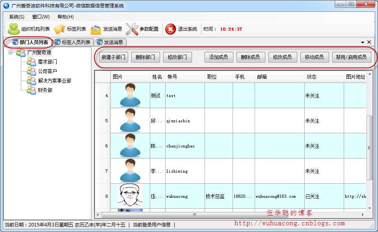Click the 添加成员 button
Image resolution: width=378 pixels, height=232 pixels.
[219, 57]
